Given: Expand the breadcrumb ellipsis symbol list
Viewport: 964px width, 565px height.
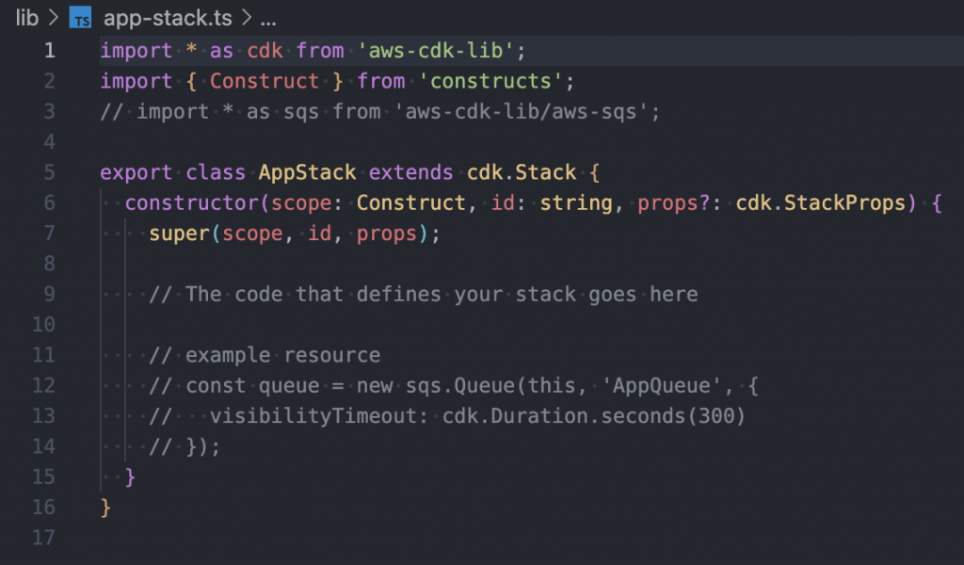Looking at the screenshot, I should point(268,19).
